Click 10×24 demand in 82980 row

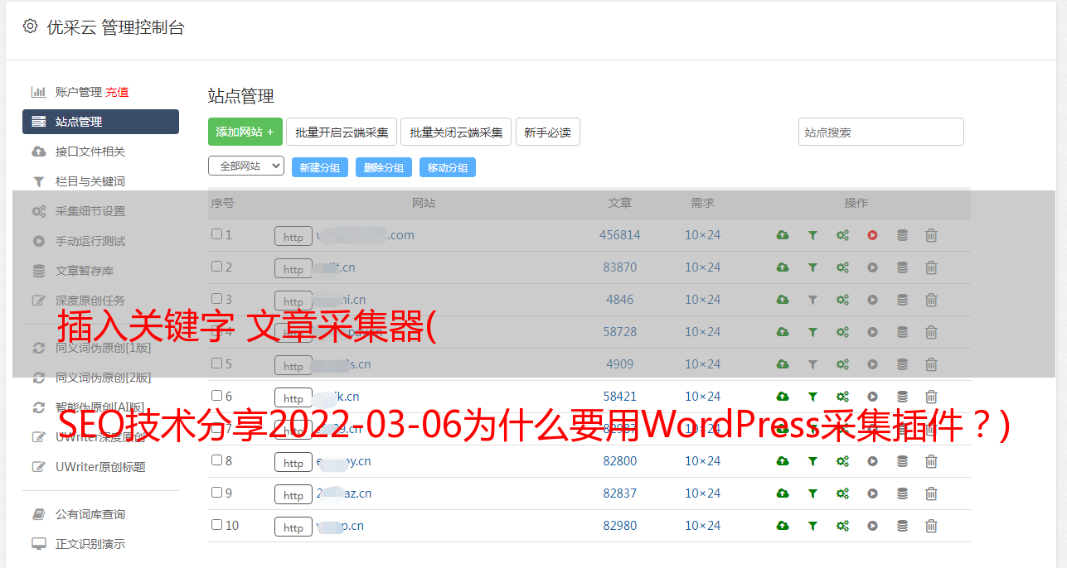point(702,526)
